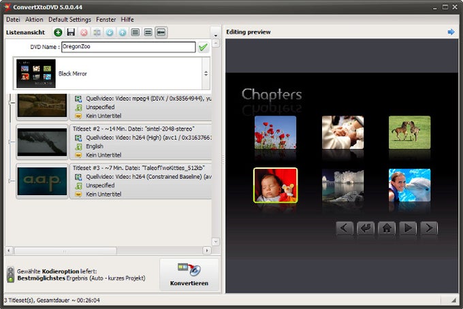Click the Titleset #2 sintel video thumbnail

coord(42,142)
